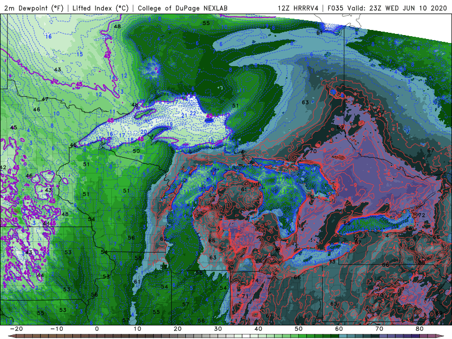Click the '59' dewpoint value on map

point(163,267)
